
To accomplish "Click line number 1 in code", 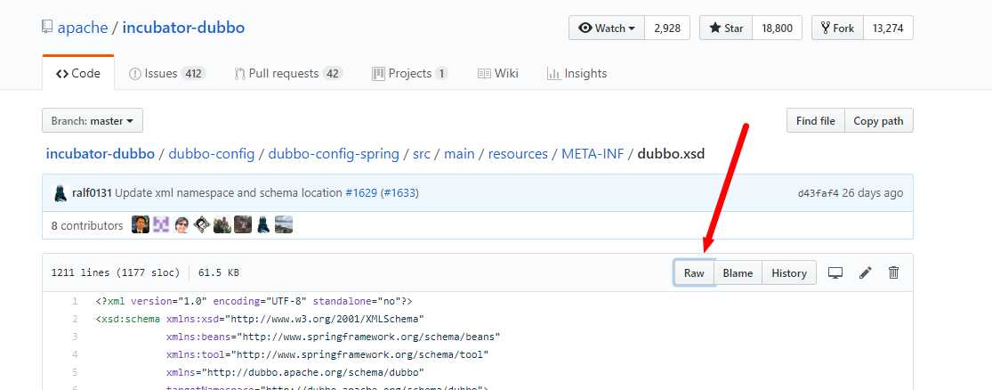I will click(x=75, y=301).
